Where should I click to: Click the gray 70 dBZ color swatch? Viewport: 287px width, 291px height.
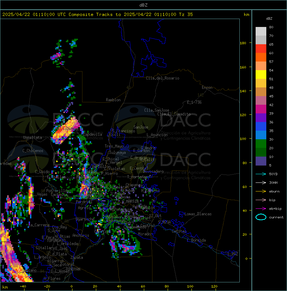261,31
